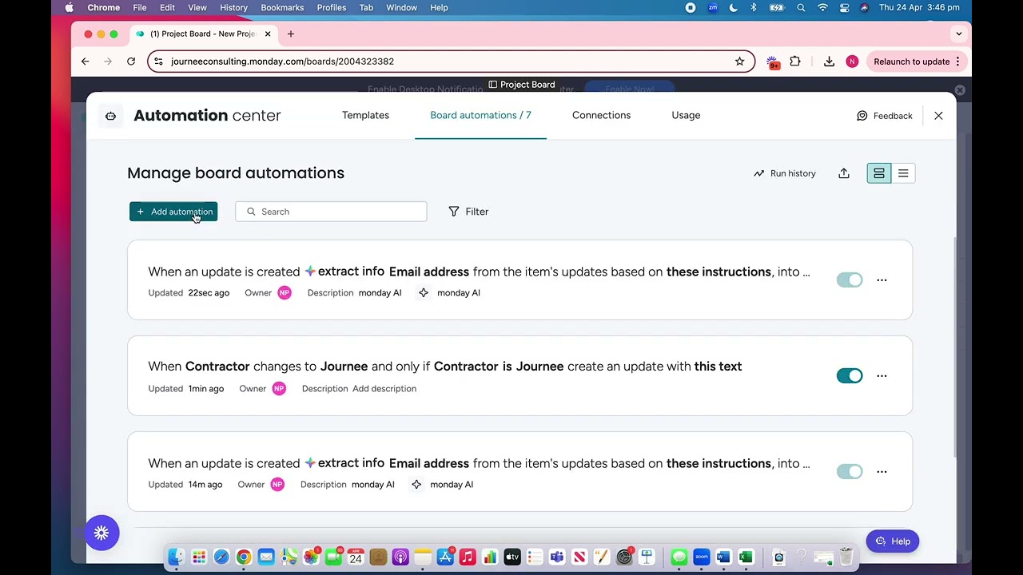
Task: Click the URL address bar
Action: (x=450, y=61)
